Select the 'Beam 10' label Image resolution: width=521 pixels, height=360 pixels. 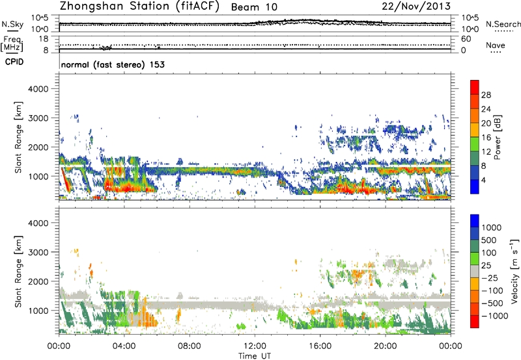[x=254, y=7]
